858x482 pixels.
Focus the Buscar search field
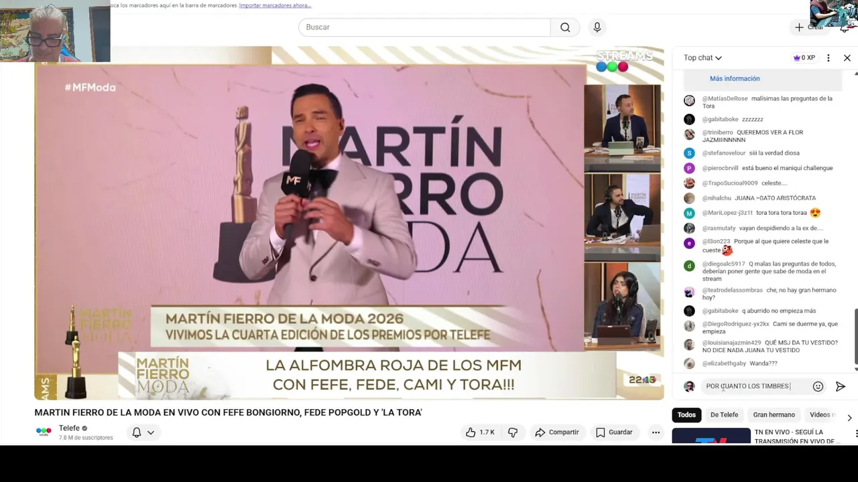point(424,27)
